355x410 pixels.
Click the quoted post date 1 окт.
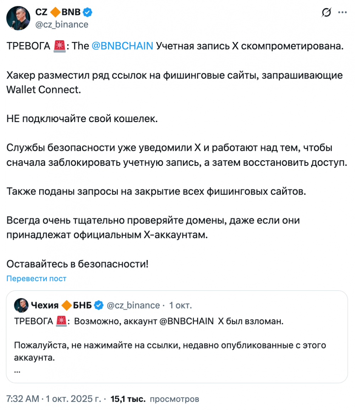pyautogui.click(x=180, y=305)
